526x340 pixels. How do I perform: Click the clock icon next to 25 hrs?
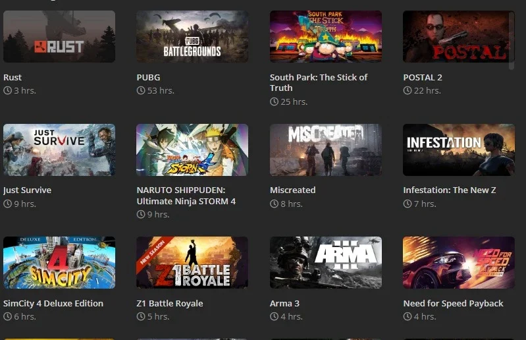click(x=274, y=101)
